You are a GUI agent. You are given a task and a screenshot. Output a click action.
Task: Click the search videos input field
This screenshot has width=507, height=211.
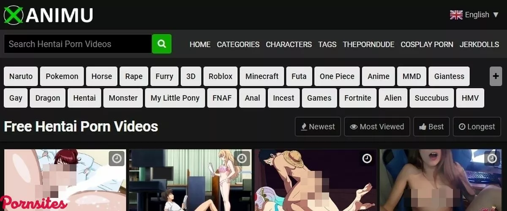[x=78, y=44]
